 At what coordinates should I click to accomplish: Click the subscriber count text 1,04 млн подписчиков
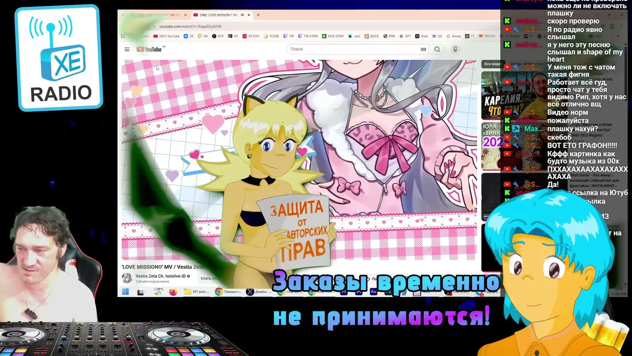pos(152,281)
